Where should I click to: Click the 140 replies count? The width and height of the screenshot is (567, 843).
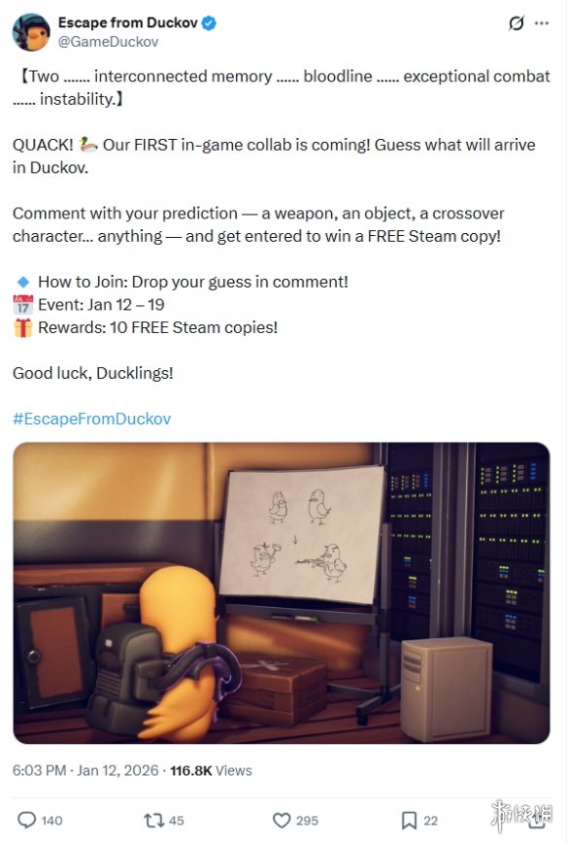coord(51,821)
